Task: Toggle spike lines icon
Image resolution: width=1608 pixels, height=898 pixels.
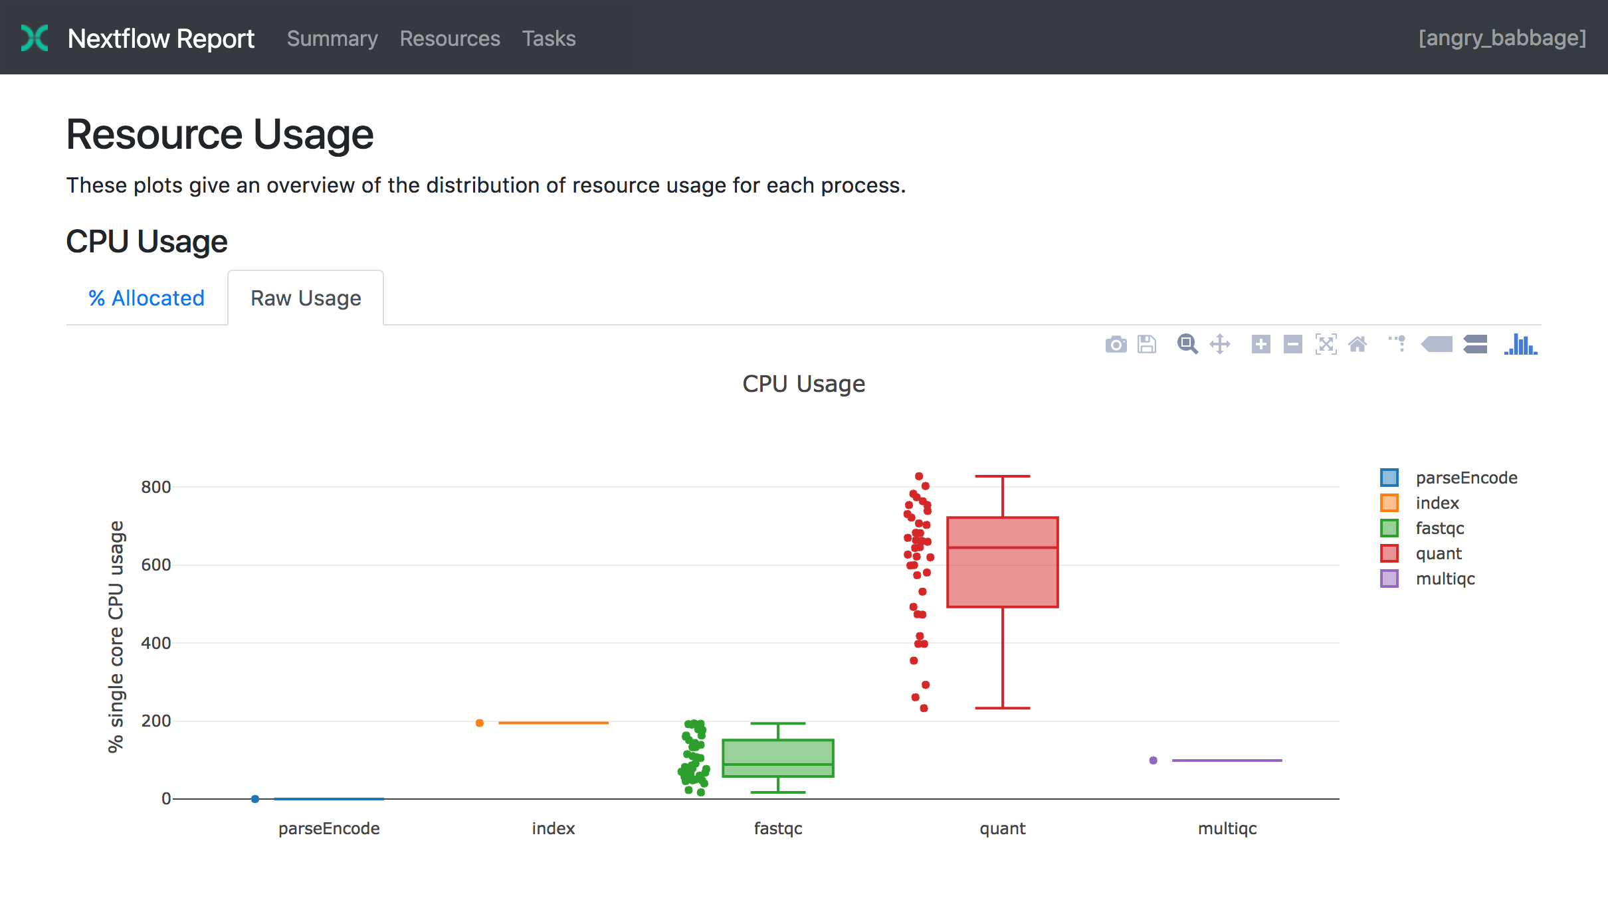Action: tap(1397, 344)
